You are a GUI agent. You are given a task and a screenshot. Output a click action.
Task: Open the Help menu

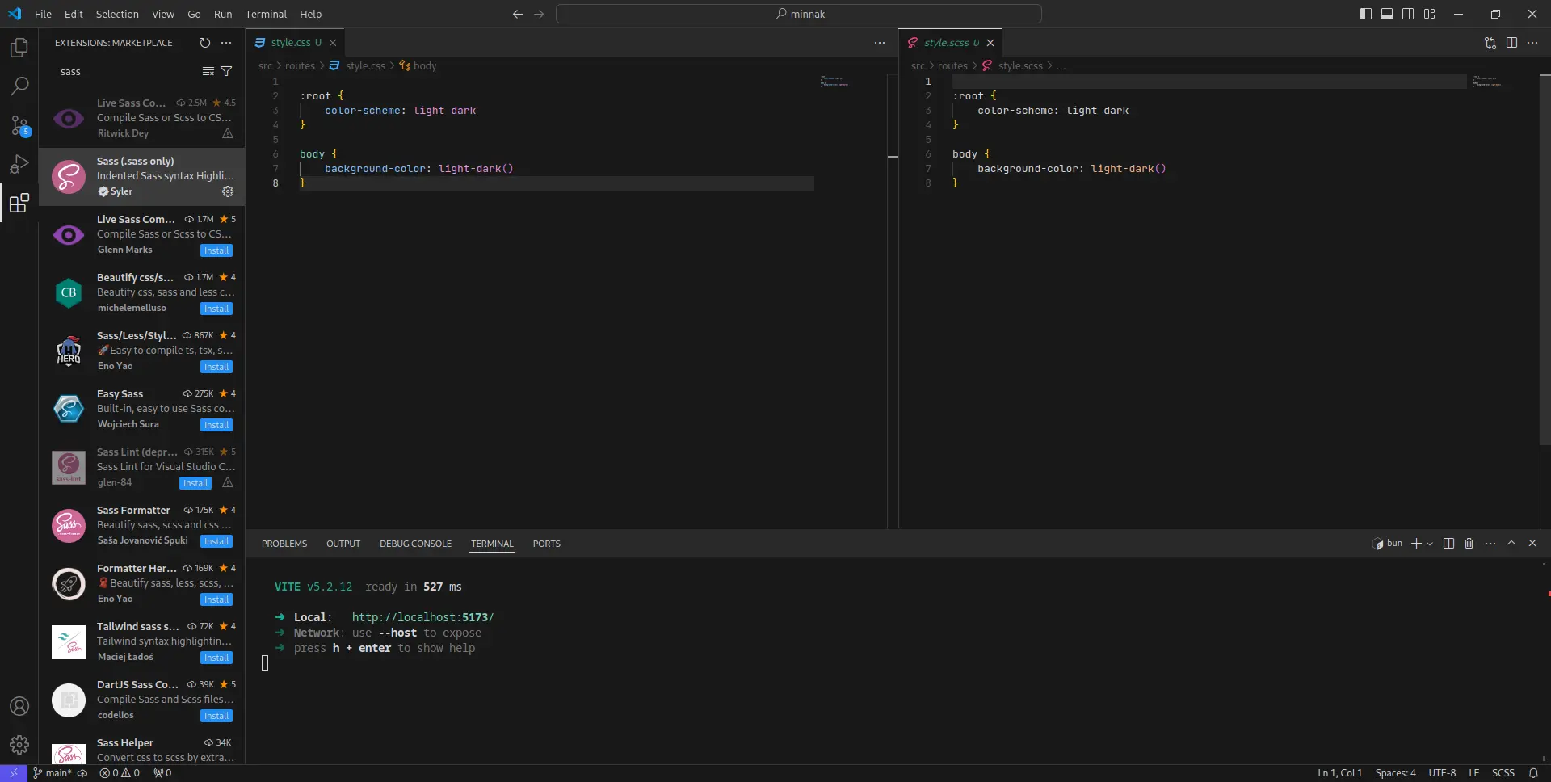[x=310, y=14]
